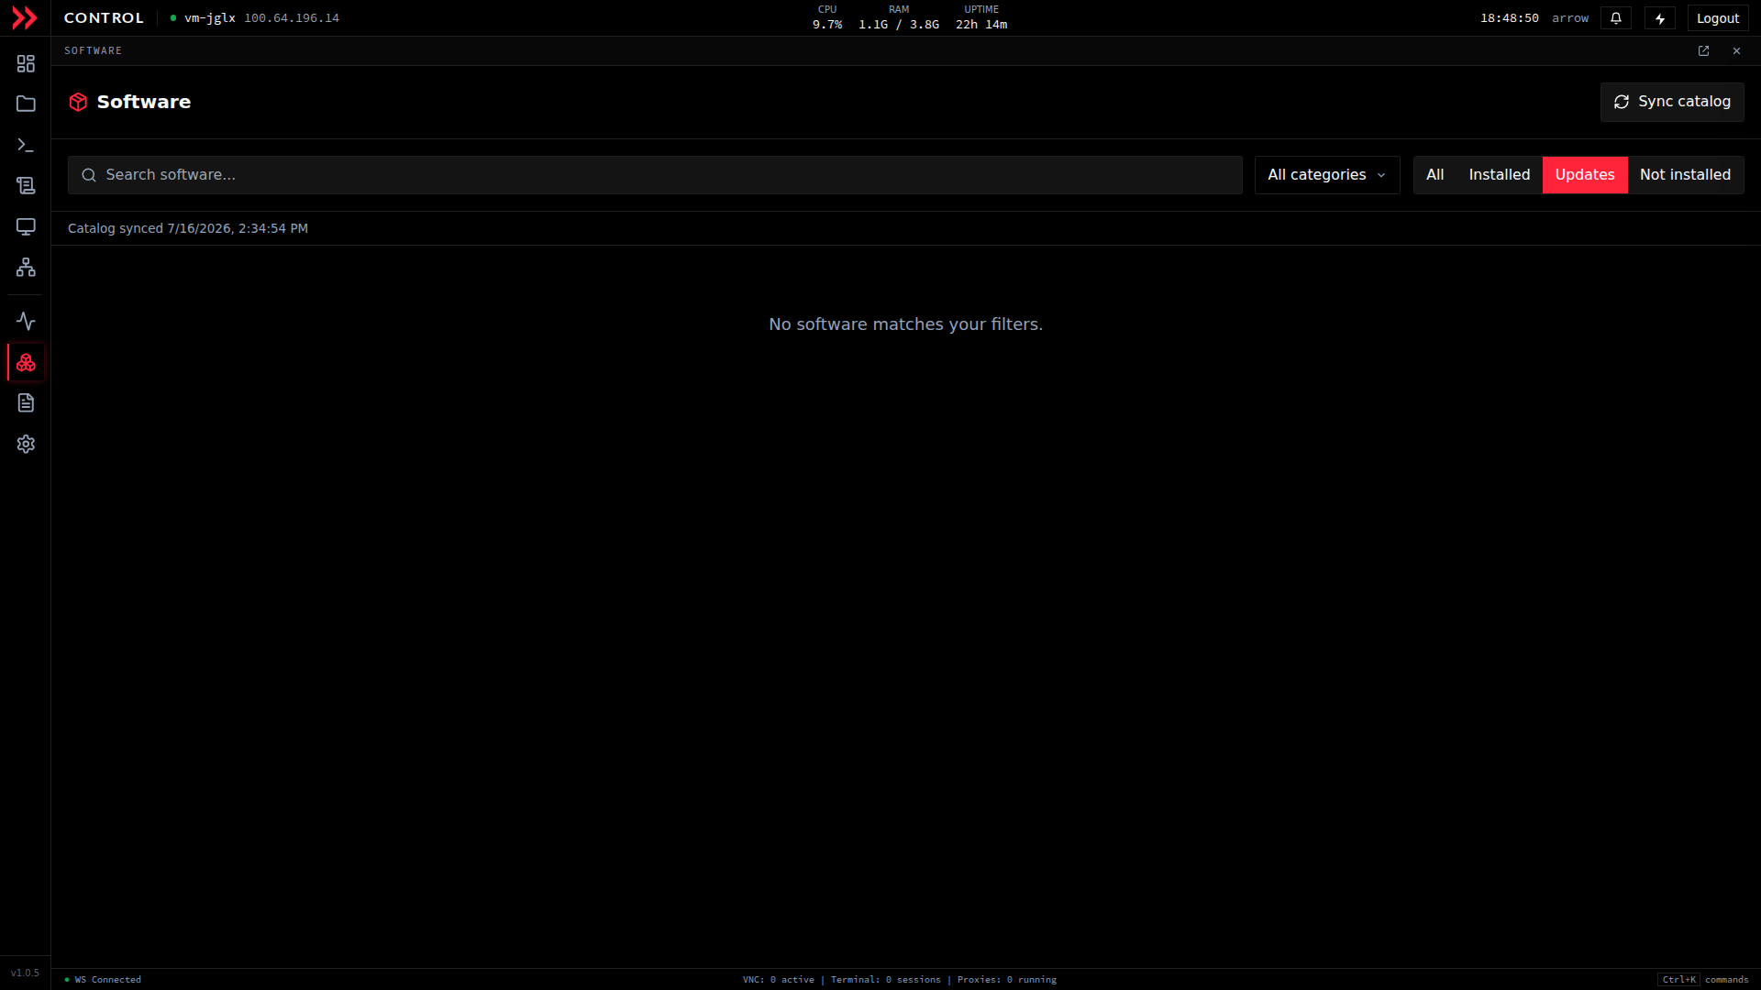Image resolution: width=1761 pixels, height=990 pixels.
Task: Click the UPTIME 22h 14m indicator
Action: [981, 17]
